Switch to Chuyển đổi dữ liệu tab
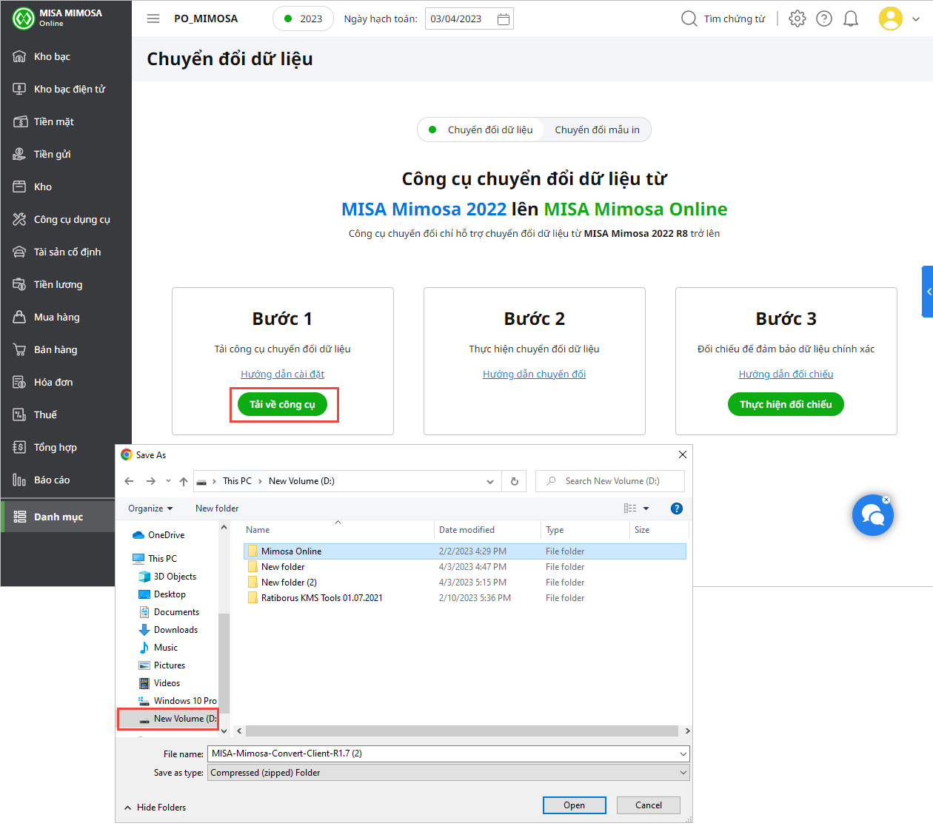 point(481,130)
